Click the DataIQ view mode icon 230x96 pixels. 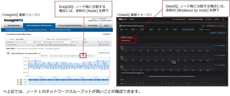203,26
